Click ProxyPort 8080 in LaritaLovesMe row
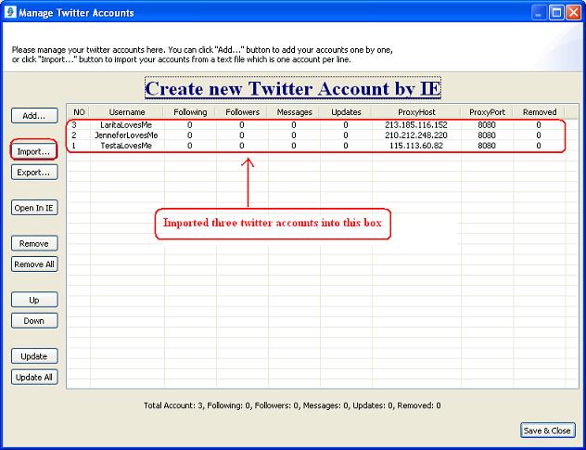Viewport: 586px width, 450px height. (487, 125)
